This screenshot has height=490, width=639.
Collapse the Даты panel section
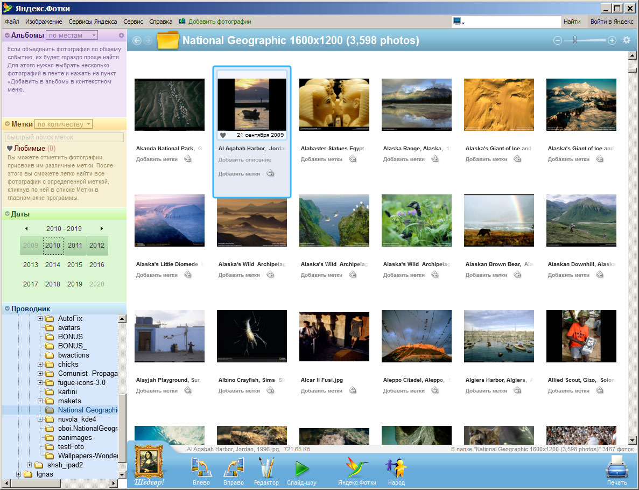[x=8, y=214]
